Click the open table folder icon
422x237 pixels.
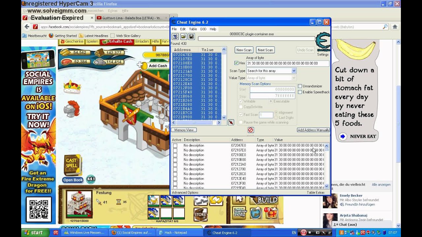tap(183, 37)
